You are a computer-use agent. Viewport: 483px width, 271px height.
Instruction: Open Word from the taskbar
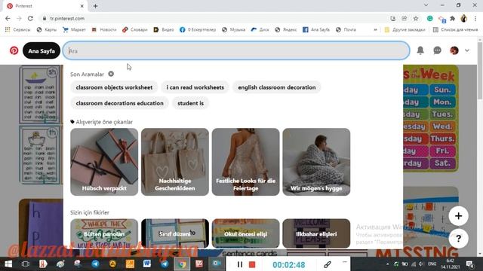147,263
